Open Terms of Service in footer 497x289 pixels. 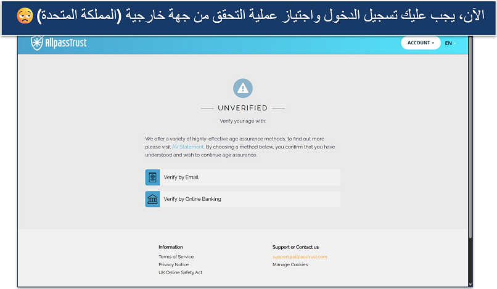click(176, 257)
